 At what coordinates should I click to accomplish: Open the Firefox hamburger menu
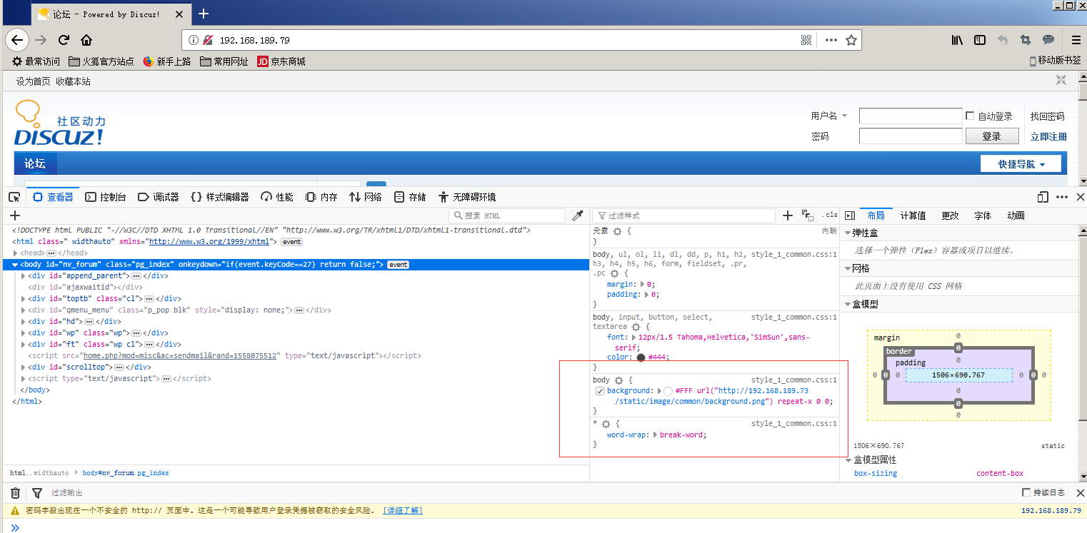[1076, 40]
